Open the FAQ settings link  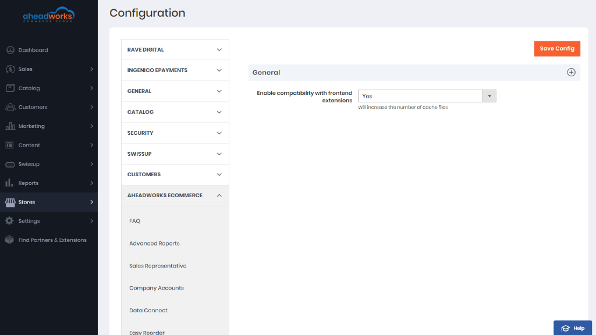134,220
